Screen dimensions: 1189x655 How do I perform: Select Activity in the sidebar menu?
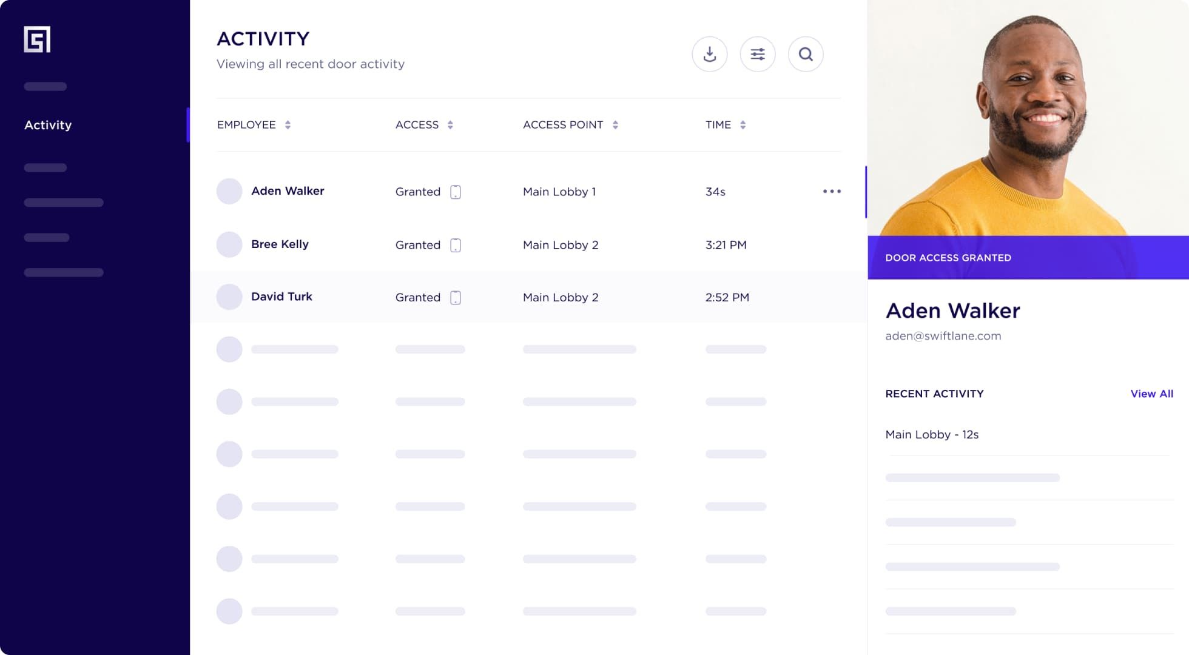pyautogui.click(x=48, y=125)
